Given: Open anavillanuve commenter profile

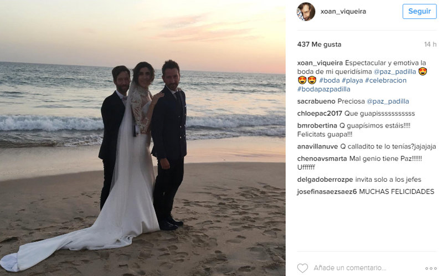Looking at the screenshot, I should tap(317, 146).
